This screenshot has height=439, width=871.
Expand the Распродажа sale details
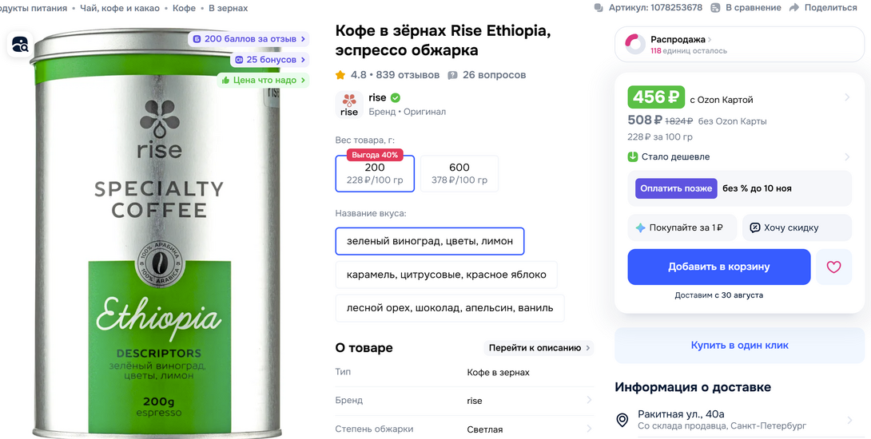pyautogui.click(x=710, y=39)
